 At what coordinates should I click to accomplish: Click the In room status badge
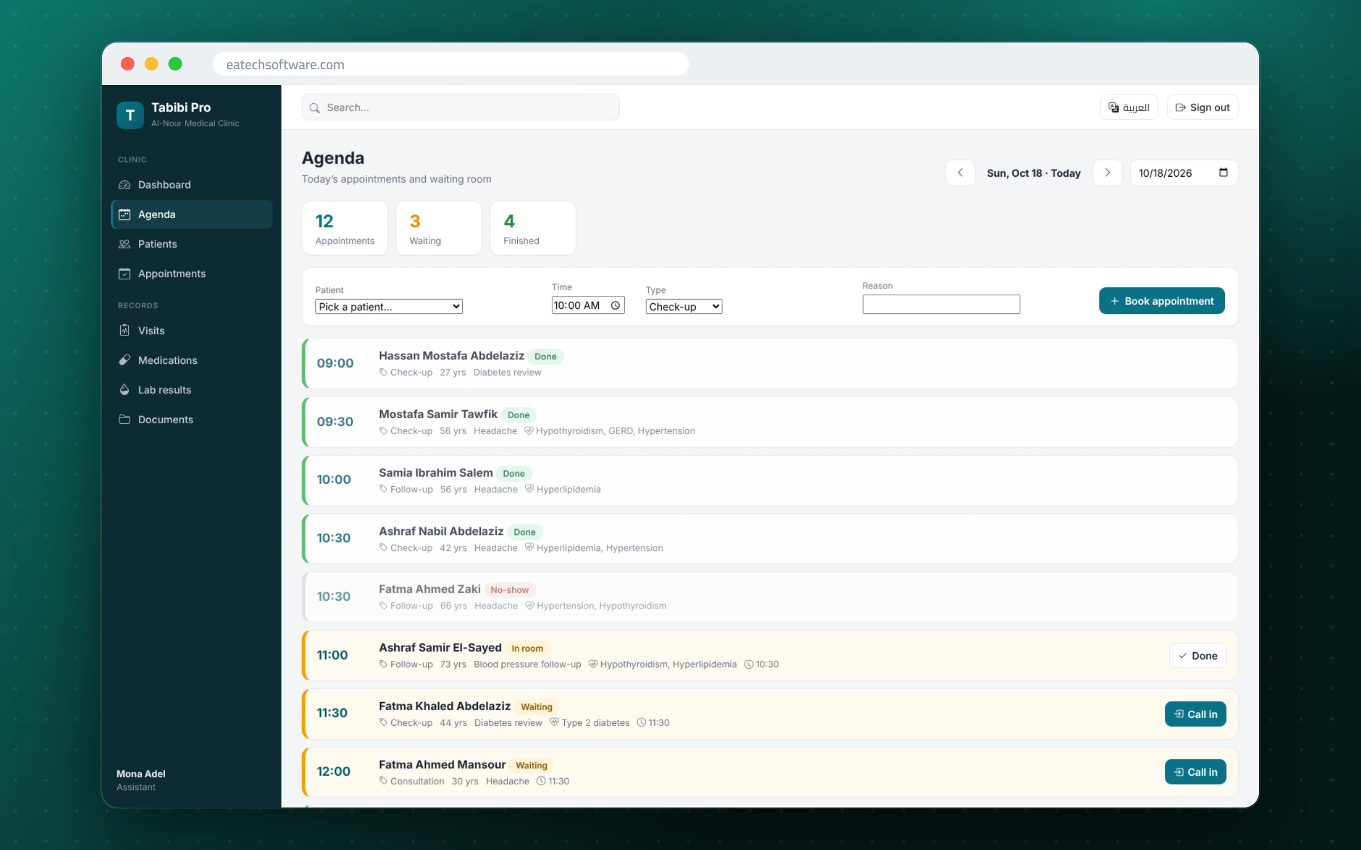[527, 648]
